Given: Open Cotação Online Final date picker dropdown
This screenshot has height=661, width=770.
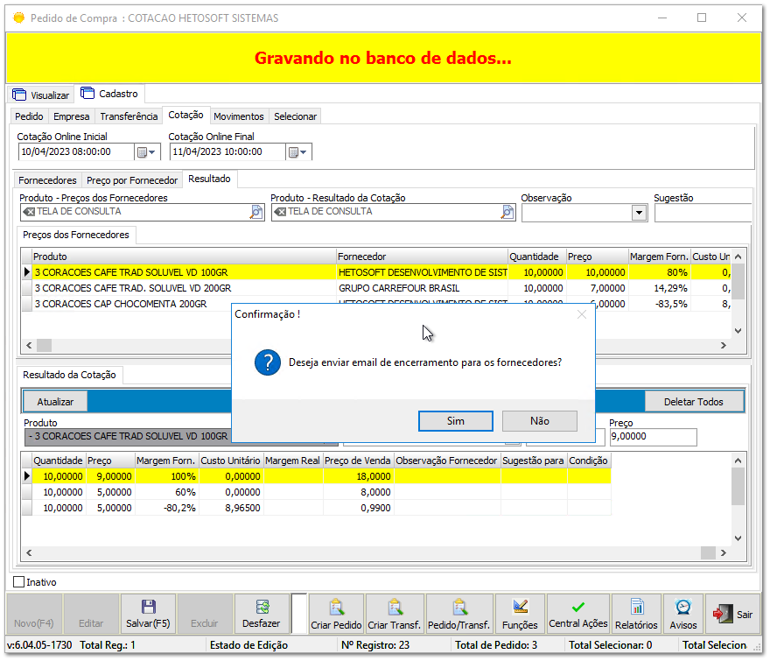Looking at the screenshot, I should click(x=298, y=152).
